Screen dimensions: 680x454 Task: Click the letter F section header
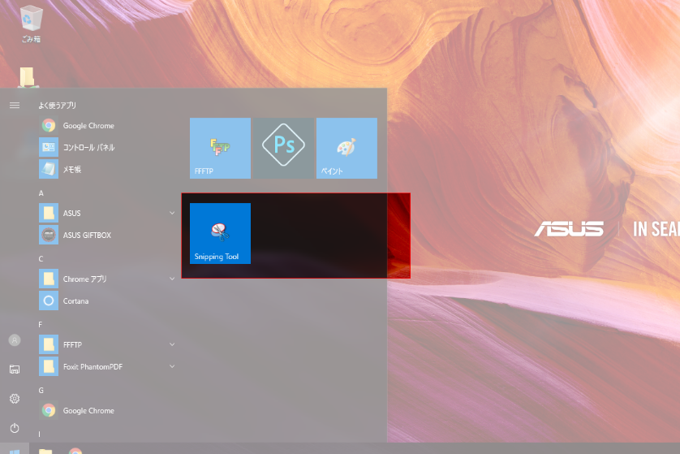[x=41, y=325]
